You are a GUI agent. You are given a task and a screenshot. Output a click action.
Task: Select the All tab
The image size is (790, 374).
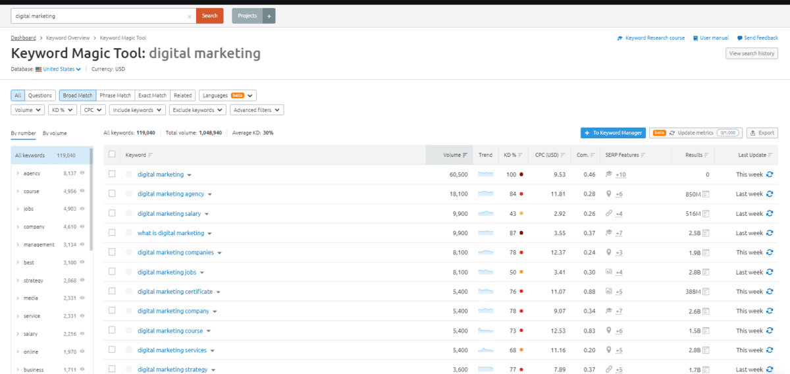(x=18, y=95)
